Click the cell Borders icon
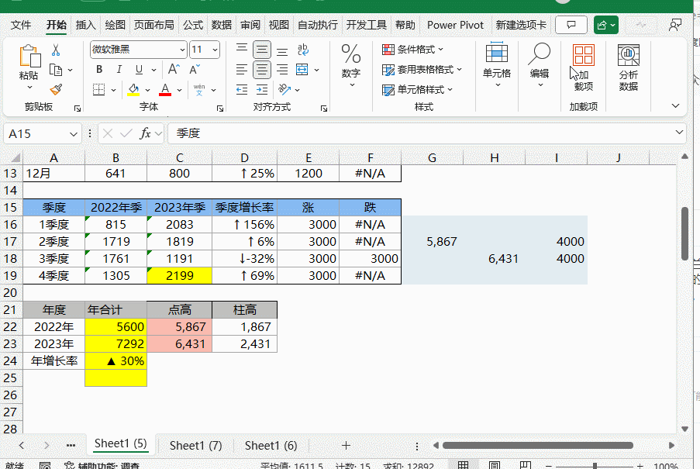This screenshot has width=700, height=469. (x=98, y=90)
